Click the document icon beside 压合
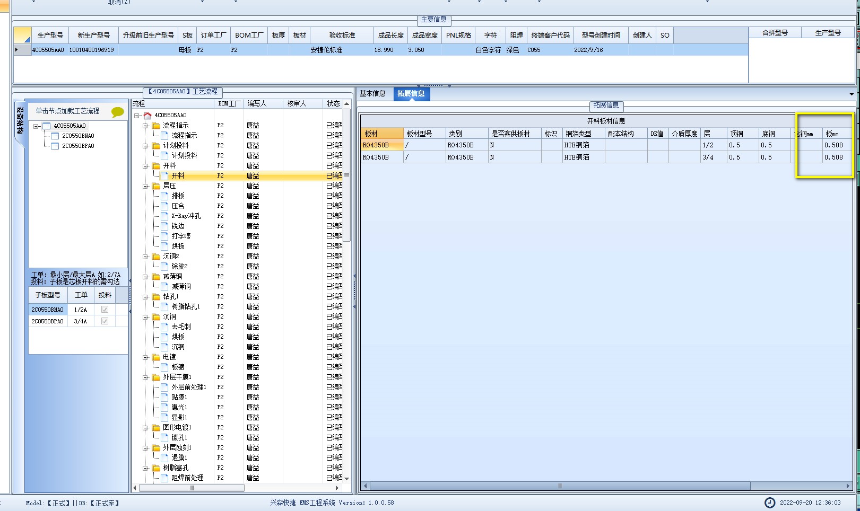 pyautogui.click(x=164, y=206)
